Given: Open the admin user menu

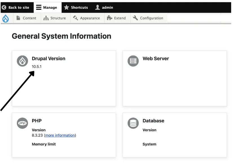Looking at the screenshot, I should pyautogui.click(x=104, y=7).
